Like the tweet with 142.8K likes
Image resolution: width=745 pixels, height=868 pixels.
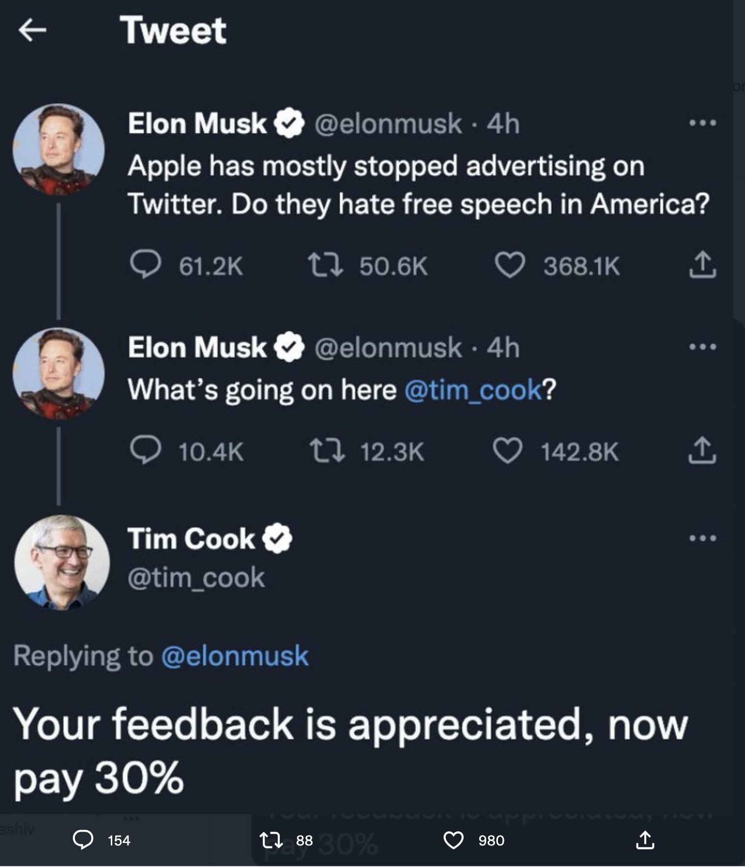tap(507, 450)
